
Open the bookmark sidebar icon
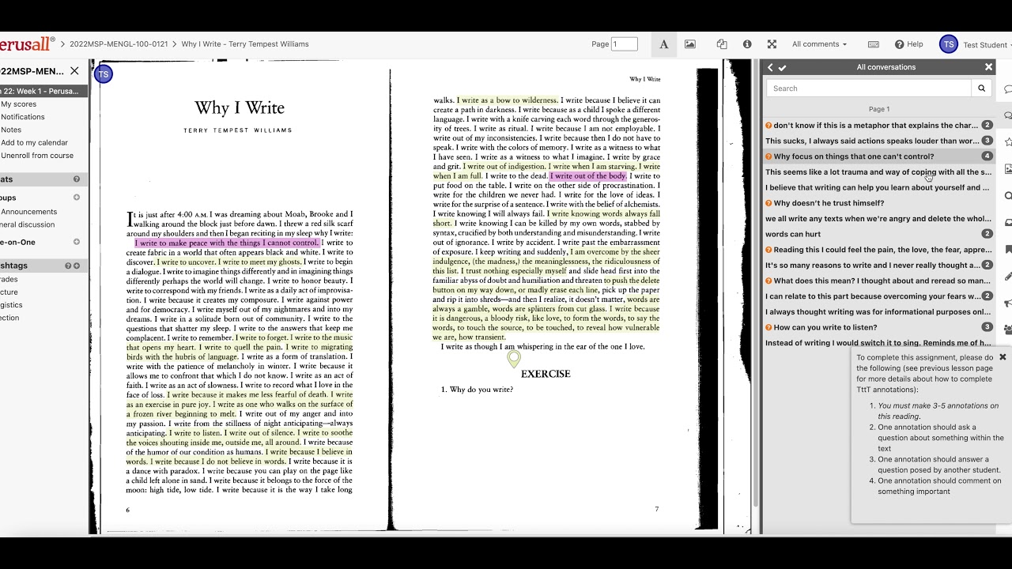pyautogui.click(x=1008, y=249)
